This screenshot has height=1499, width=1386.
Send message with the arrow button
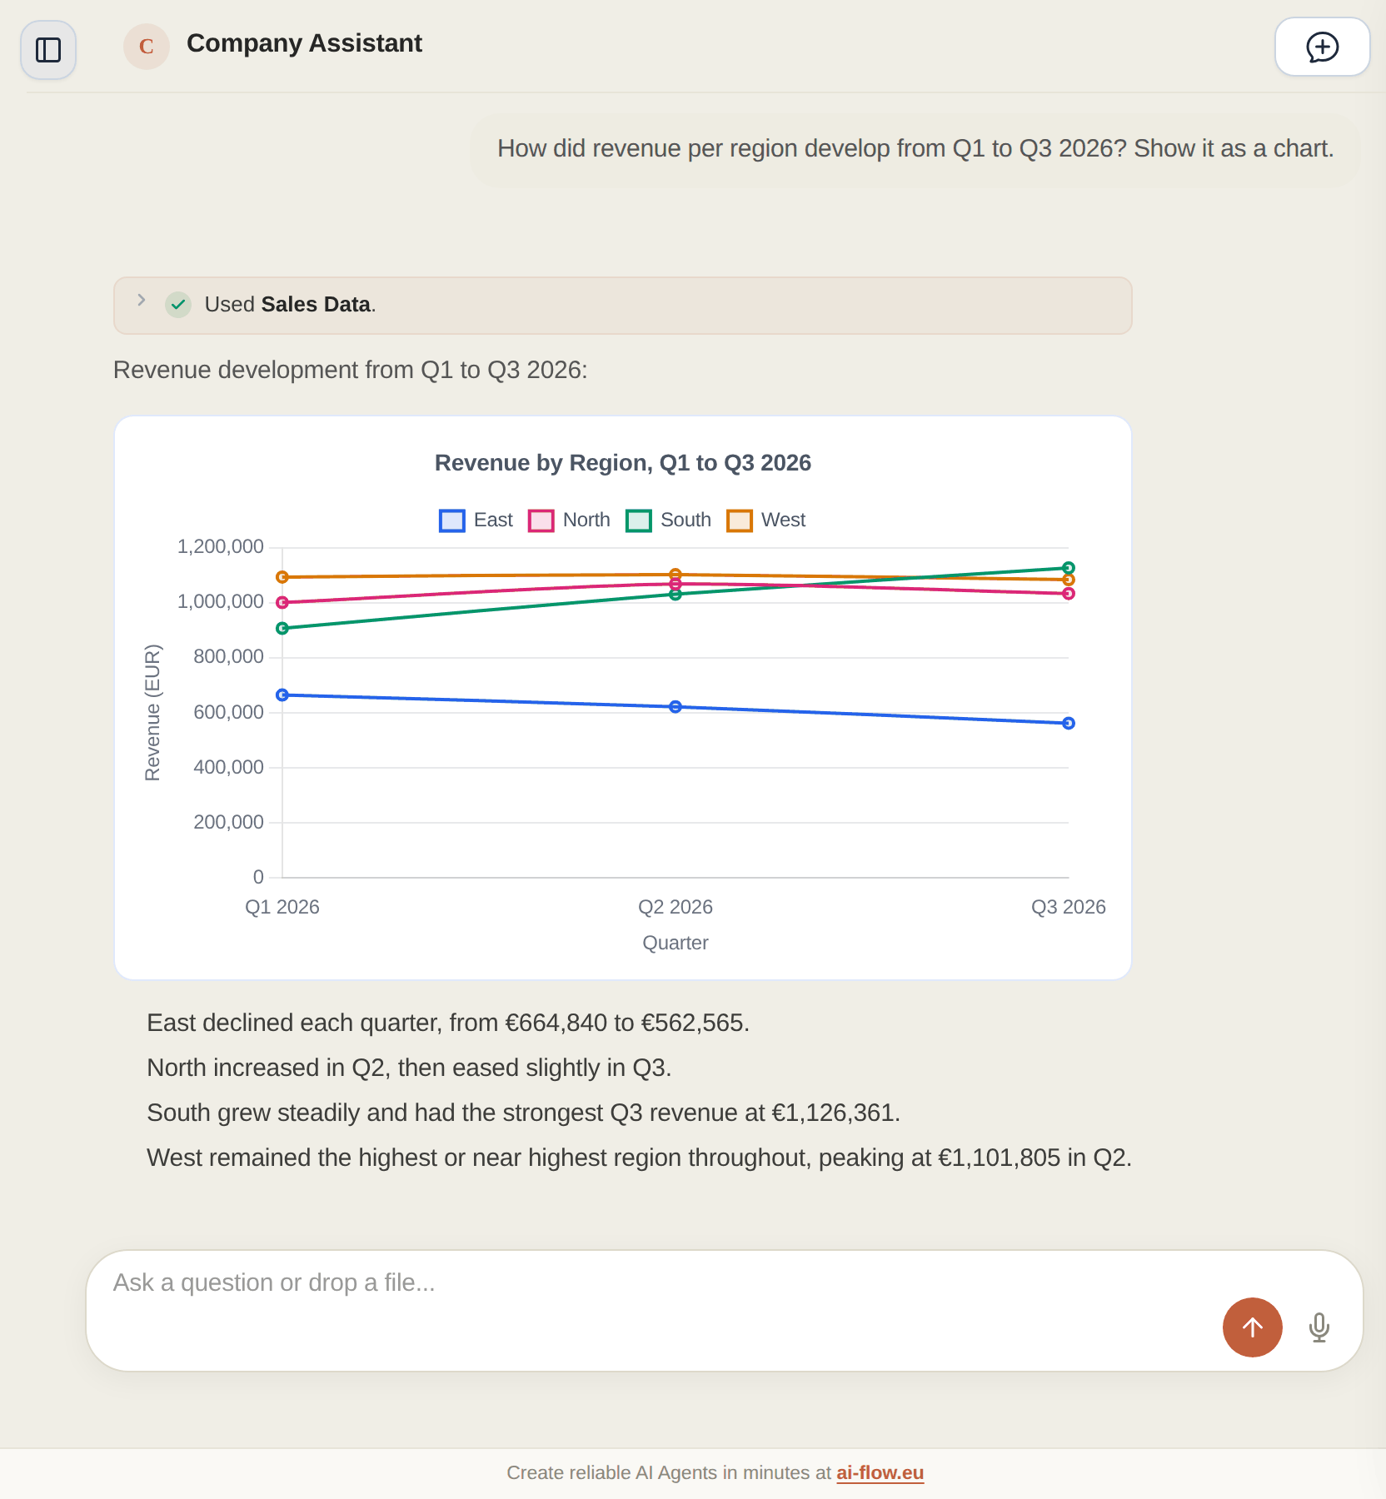pos(1252,1327)
